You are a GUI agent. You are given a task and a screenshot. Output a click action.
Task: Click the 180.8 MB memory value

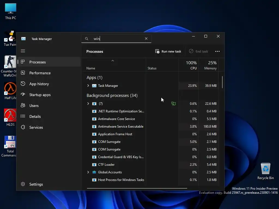[x=210, y=127]
